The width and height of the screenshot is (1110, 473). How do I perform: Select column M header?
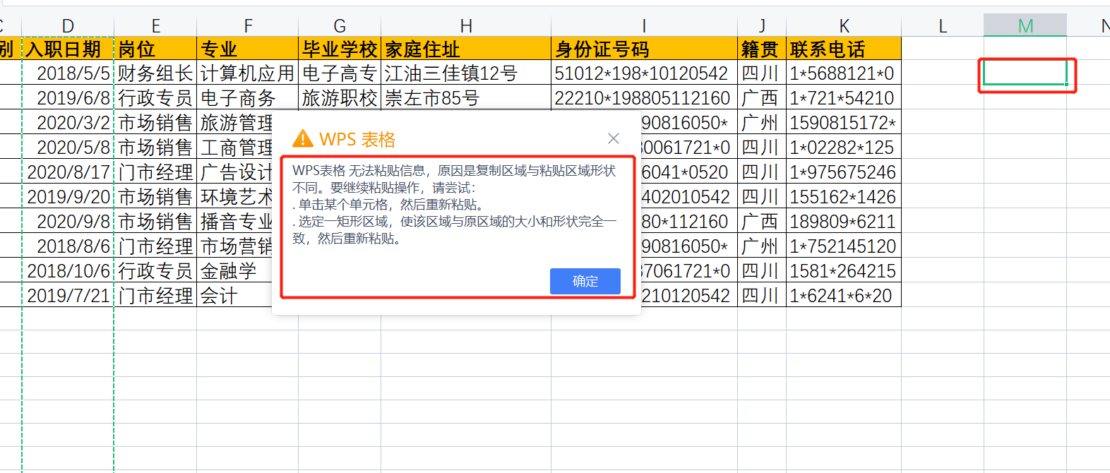point(1025,26)
